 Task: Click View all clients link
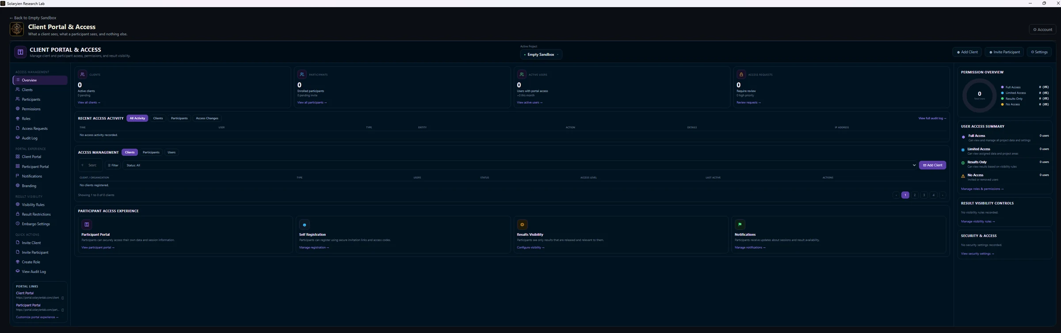tap(89, 102)
